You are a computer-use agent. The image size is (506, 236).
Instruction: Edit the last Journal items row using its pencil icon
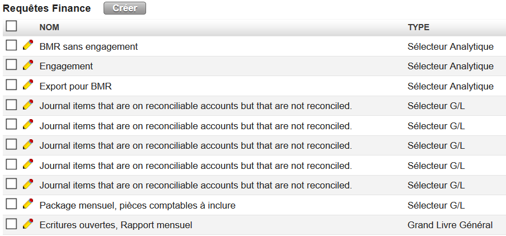click(28, 185)
